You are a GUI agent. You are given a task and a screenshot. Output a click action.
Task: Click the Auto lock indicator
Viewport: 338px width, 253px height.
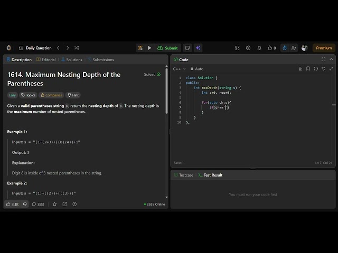(x=197, y=69)
